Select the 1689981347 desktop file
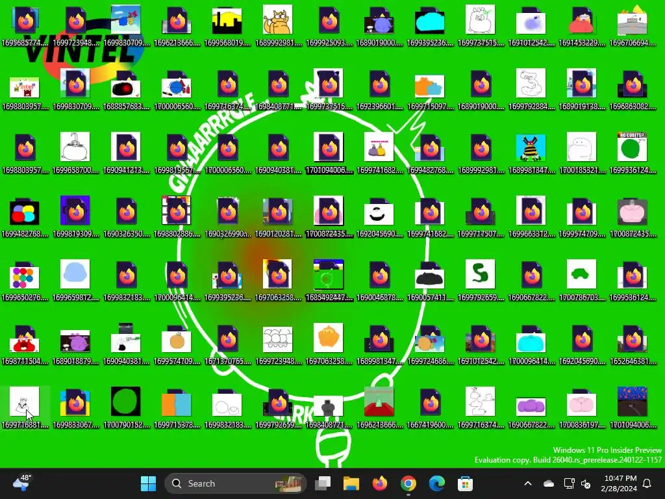 click(379, 343)
